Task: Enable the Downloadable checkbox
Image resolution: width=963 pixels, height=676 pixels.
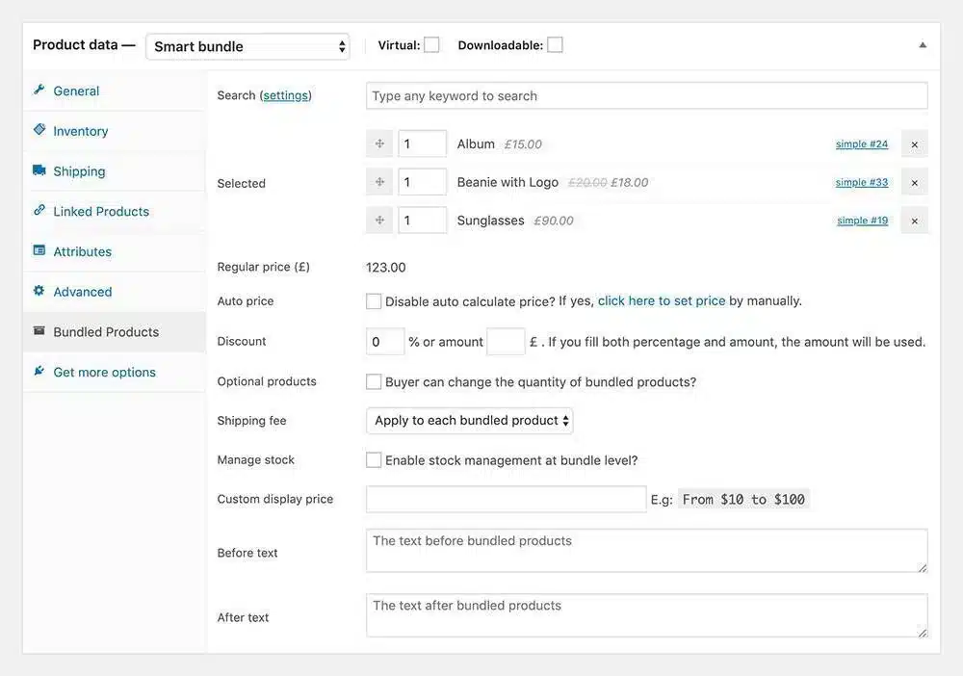Action: (555, 45)
